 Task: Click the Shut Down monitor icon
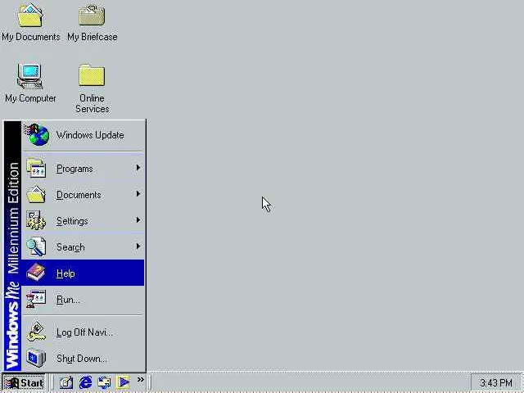point(36,358)
